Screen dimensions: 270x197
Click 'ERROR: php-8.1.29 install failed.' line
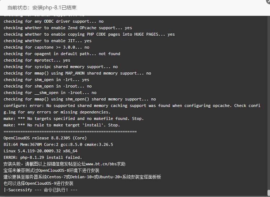pyautogui.click(x=43, y=157)
